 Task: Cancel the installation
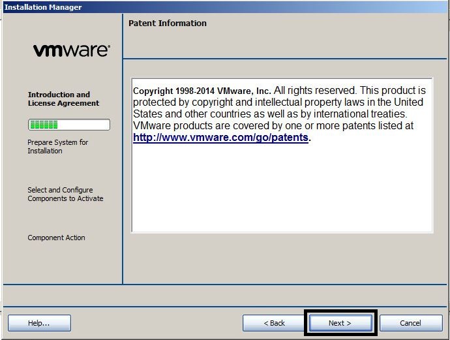[x=410, y=323]
